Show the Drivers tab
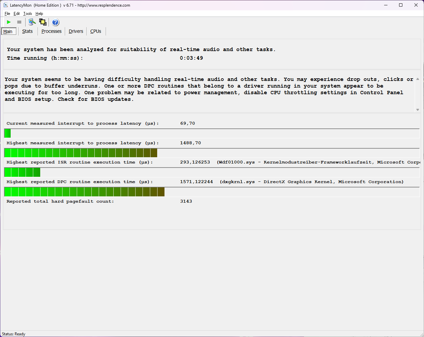This screenshot has height=337, width=424. [76, 31]
